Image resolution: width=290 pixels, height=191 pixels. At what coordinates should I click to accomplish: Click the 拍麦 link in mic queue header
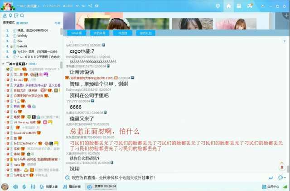tap(57, 23)
